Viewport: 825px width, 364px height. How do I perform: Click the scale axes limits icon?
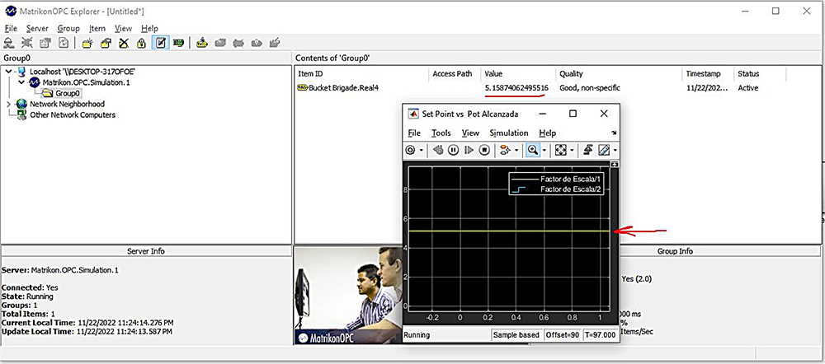[560, 150]
